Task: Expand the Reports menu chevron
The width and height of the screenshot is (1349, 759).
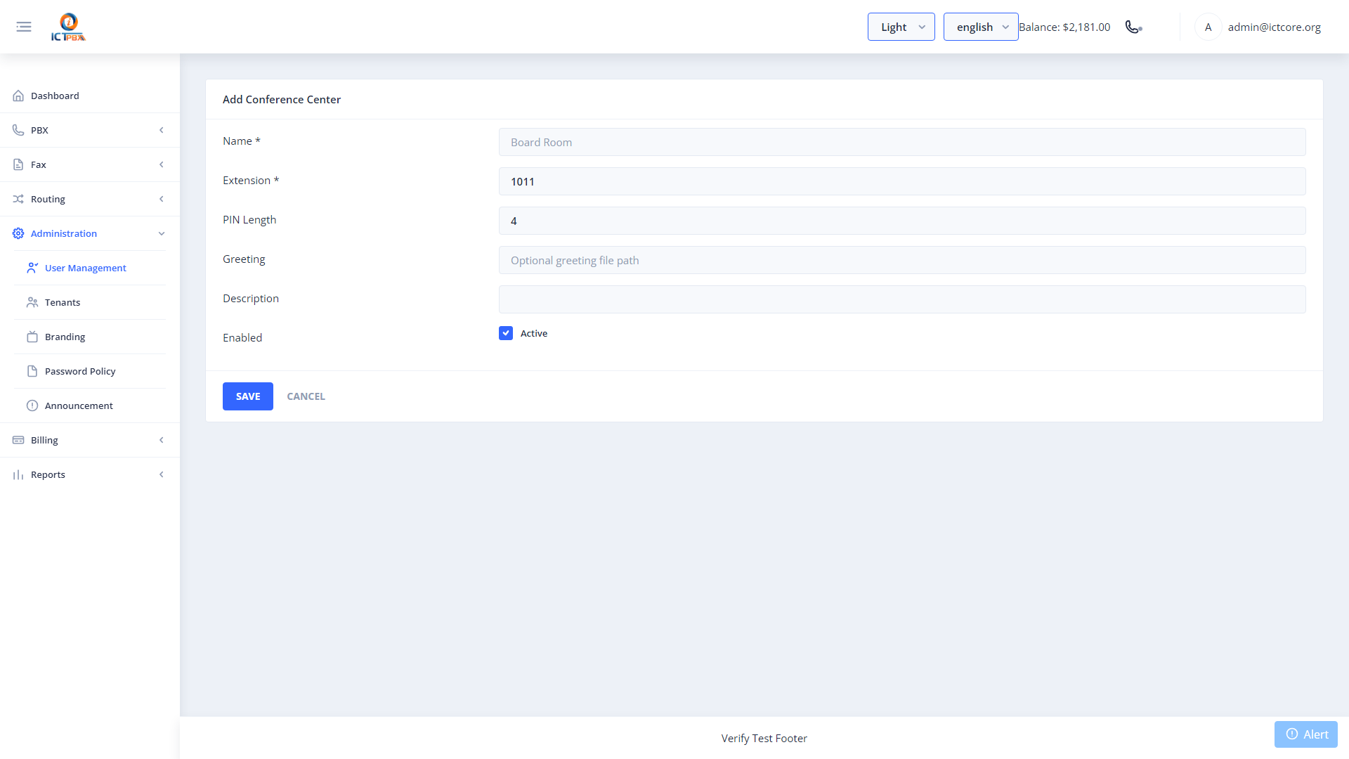Action: 162,474
